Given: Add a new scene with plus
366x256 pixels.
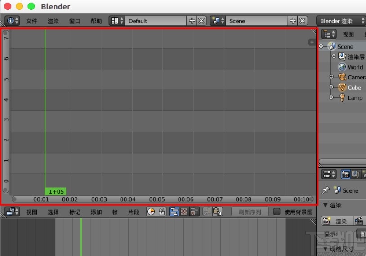Looking at the screenshot, I should pos(292,21).
